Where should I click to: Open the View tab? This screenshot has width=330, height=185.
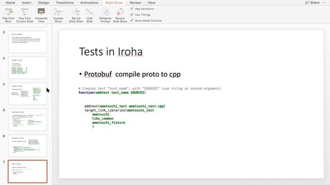coord(151,3)
